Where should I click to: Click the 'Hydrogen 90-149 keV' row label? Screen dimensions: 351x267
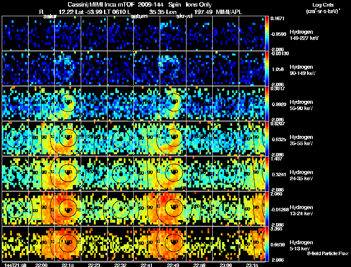point(302,70)
